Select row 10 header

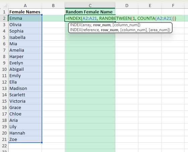click(4, 69)
